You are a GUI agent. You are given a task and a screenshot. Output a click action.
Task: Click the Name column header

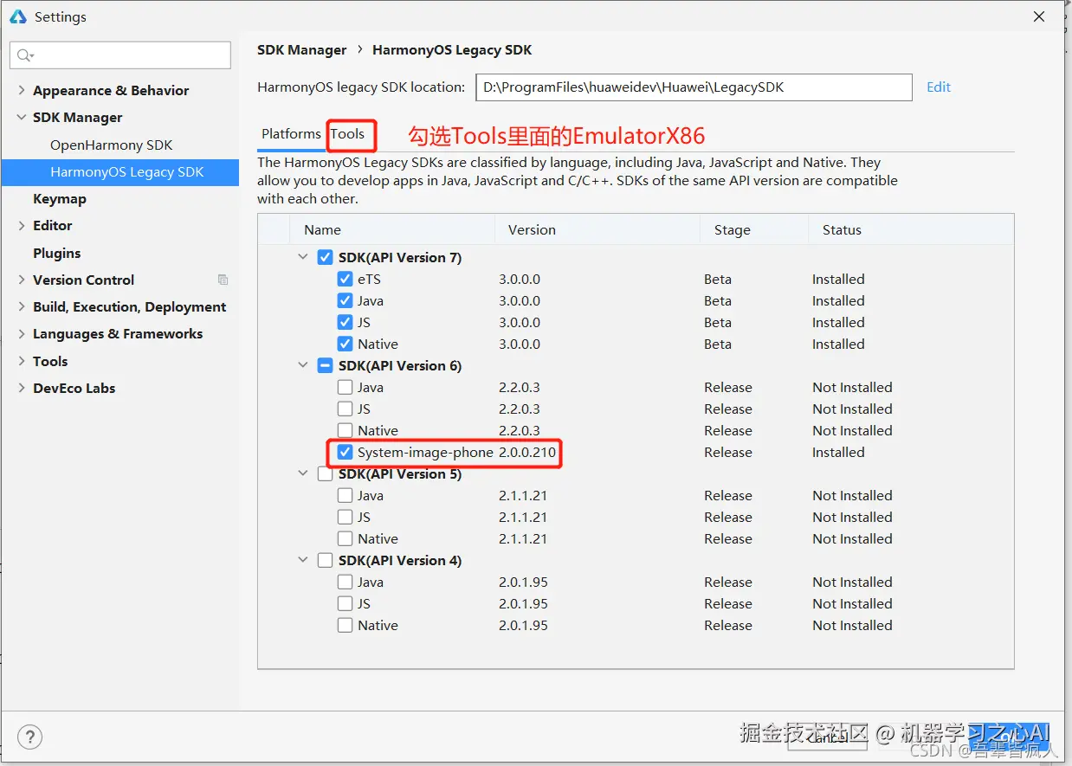322,229
